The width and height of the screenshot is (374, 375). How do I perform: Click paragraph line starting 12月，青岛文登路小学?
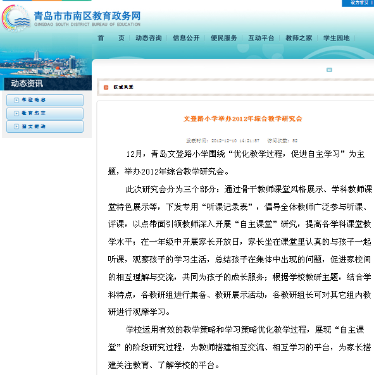tap(246, 154)
